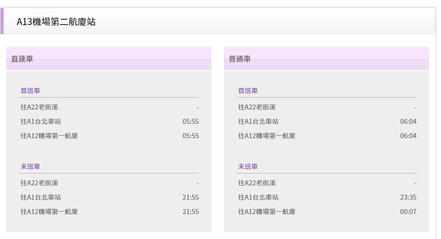The width and height of the screenshot is (441, 239).
Task: Select 往A1台北車站 under 直達車 首班車
Action: pos(41,121)
